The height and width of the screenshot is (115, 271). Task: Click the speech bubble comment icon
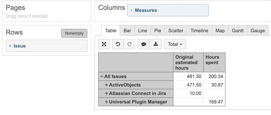click(x=144, y=44)
